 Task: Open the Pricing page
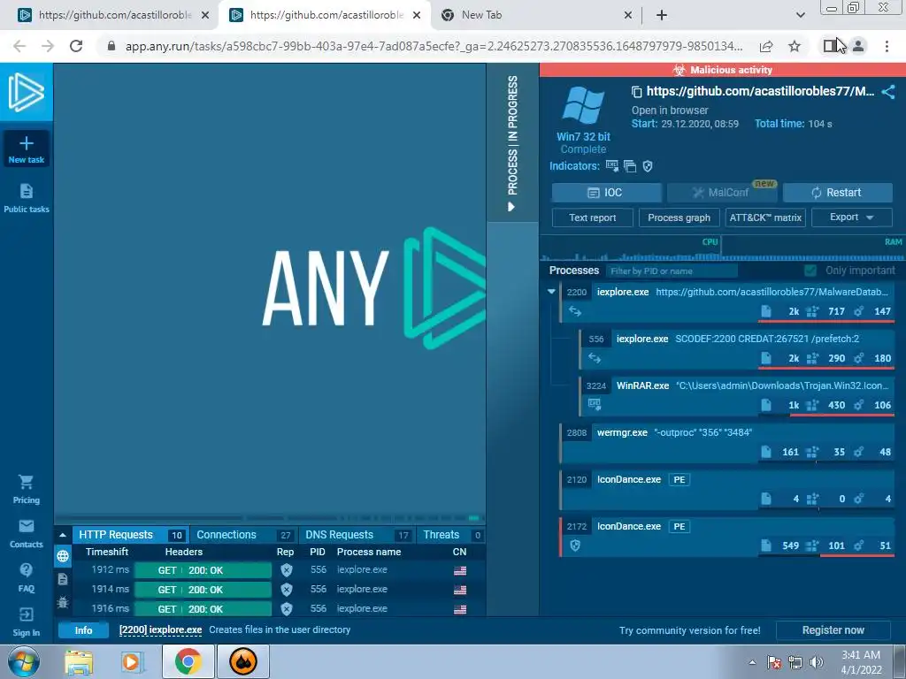point(26,490)
